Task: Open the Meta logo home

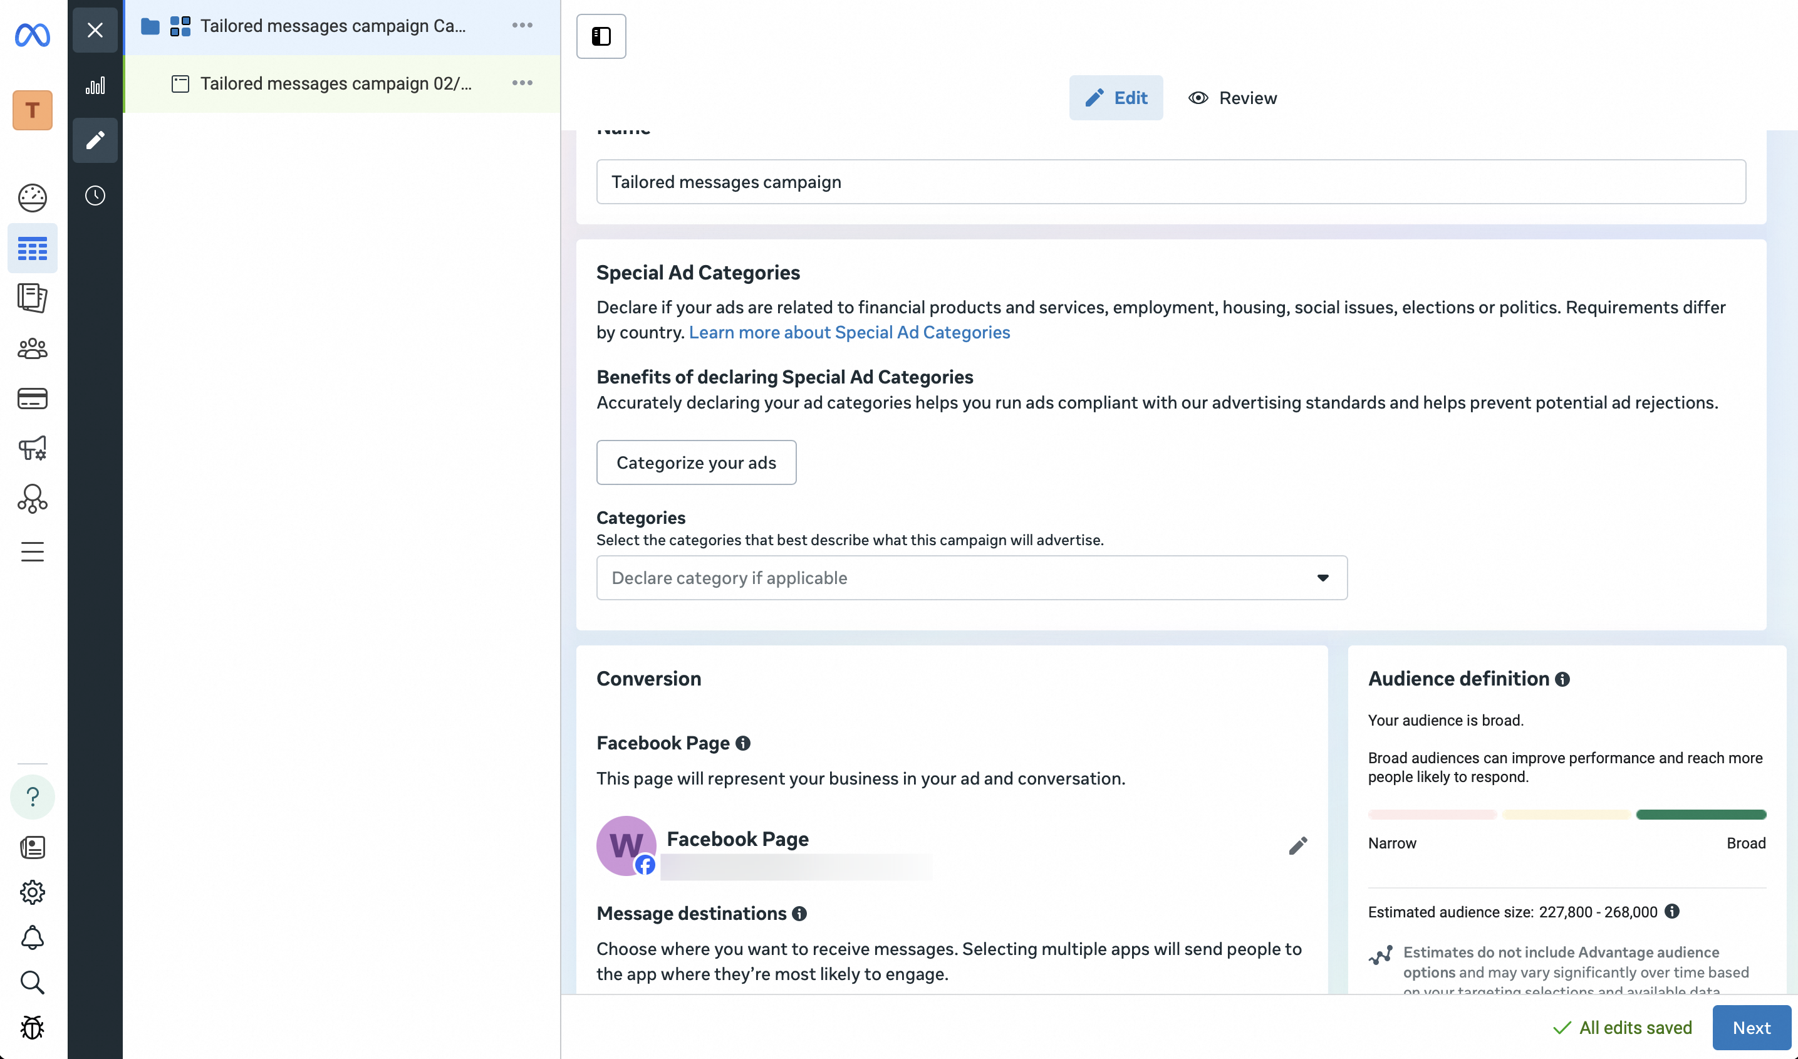Action: tap(32, 34)
